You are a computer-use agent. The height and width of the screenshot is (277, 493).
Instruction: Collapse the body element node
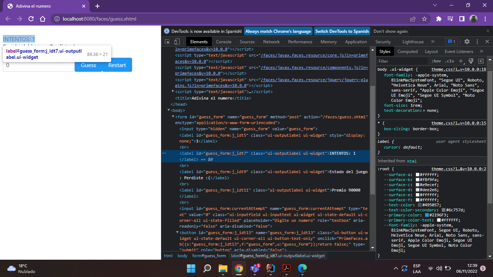[x=169, y=110]
